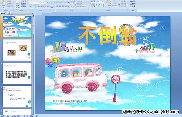
Task: Select the oval shape in shapes gallery
Action: tap(103, 2)
